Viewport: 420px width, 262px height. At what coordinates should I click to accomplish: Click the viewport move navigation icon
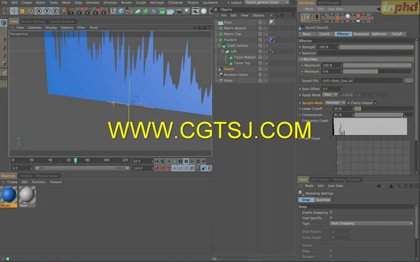[x=195, y=28]
